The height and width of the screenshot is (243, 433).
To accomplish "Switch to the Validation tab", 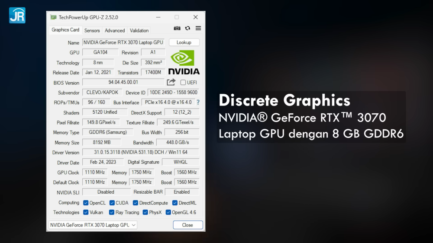I will tap(139, 30).
